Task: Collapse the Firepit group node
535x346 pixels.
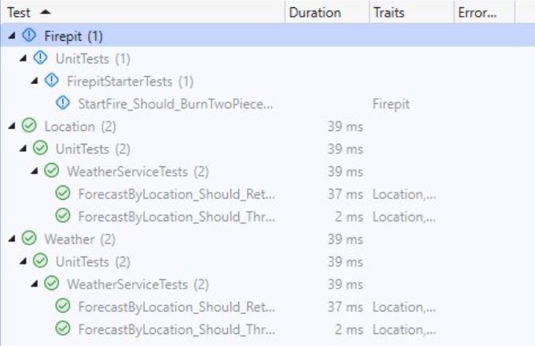Action: point(11,36)
